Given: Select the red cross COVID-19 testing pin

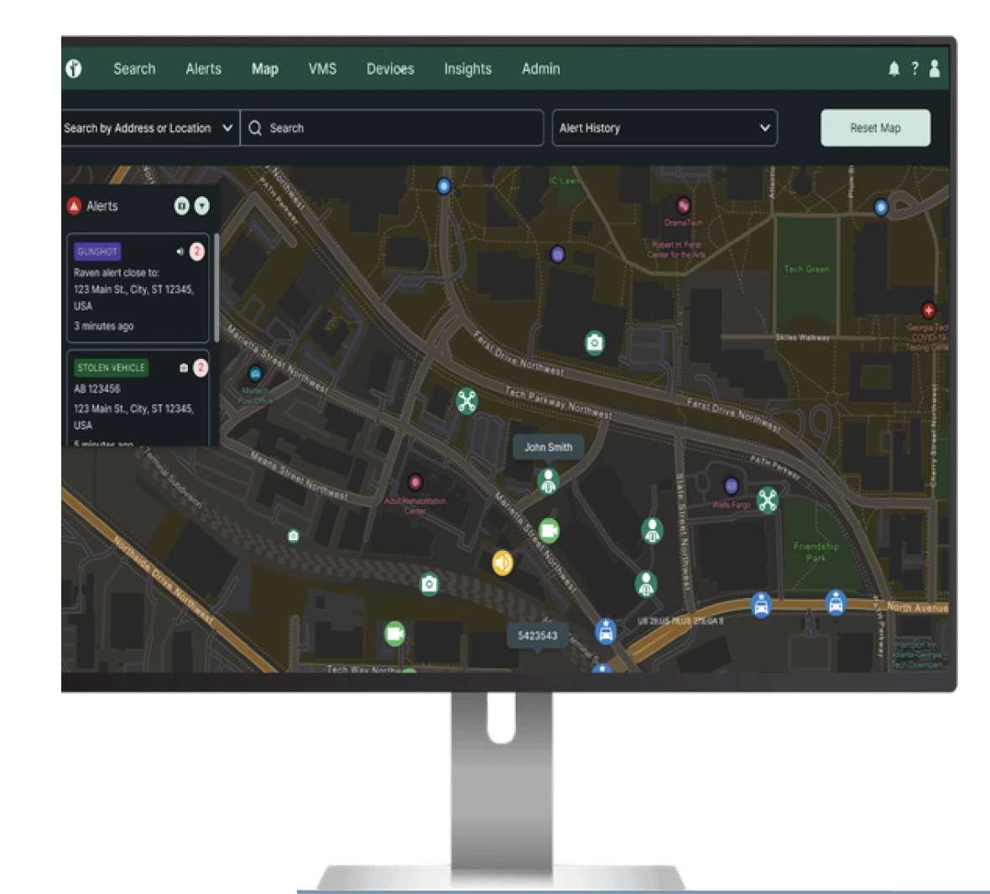Looking at the screenshot, I should point(928,310).
